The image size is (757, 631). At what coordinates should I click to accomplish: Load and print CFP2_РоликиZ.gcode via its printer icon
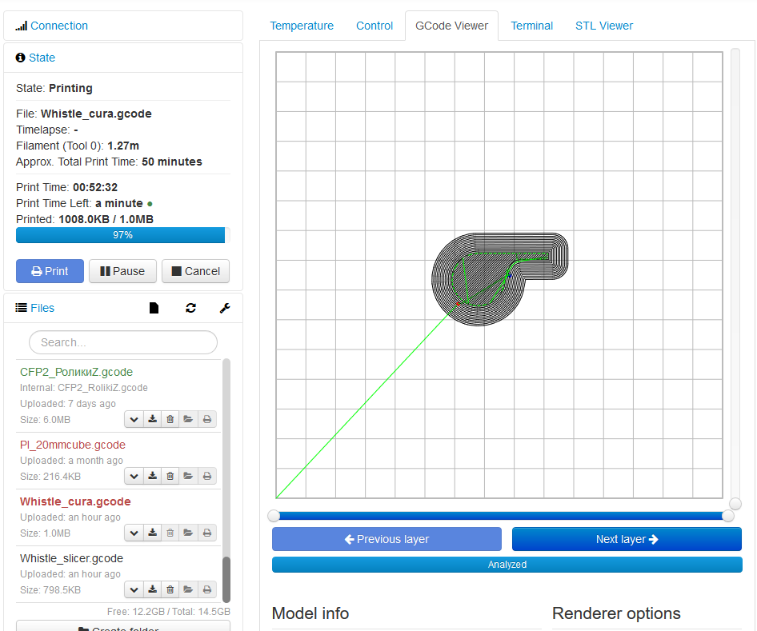point(206,419)
